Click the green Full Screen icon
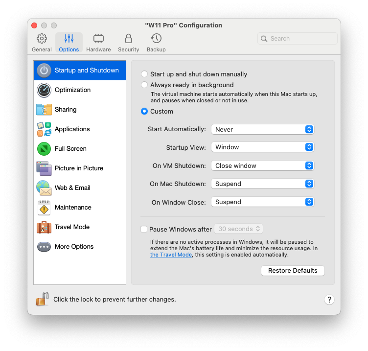 pos(44,149)
